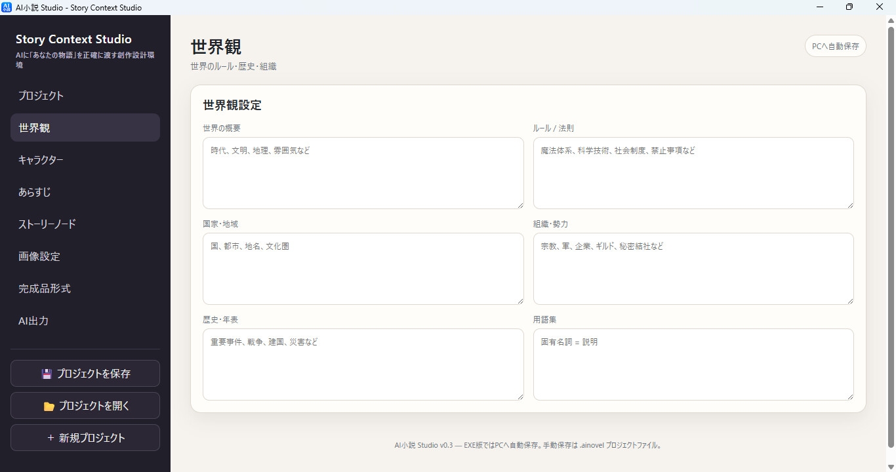Image resolution: width=896 pixels, height=472 pixels.
Task: Click the 世界のルール・歴史・組織 subtitle
Action: point(234,66)
